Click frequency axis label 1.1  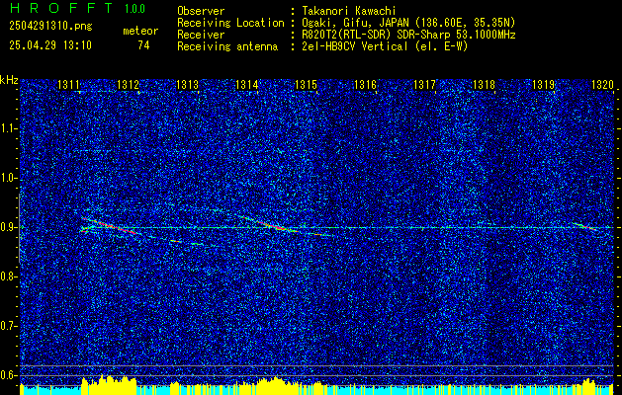pyautogui.click(x=8, y=128)
